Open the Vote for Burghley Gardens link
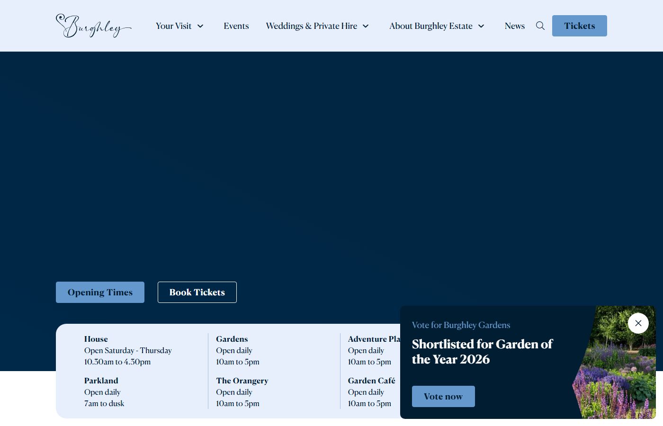Screen dimensions: 663x426 (x=461, y=325)
